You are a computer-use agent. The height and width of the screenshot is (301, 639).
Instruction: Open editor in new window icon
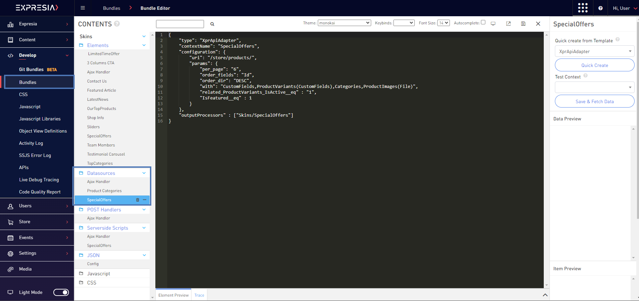click(x=508, y=24)
